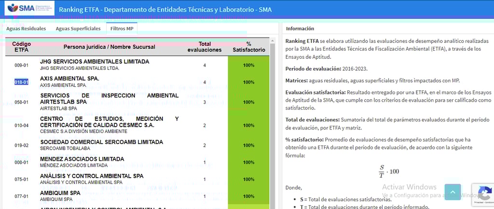The image size is (494, 209).
Task: Click MENDEZ ASOCIADOS LIMITADA bold name
Action: tap(82, 159)
